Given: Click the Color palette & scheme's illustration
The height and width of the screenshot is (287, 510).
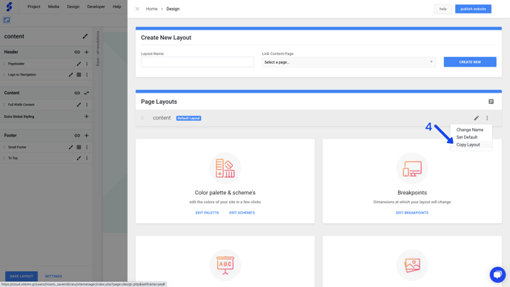Looking at the screenshot, I should pyautogui.click(x=225, y=168).
